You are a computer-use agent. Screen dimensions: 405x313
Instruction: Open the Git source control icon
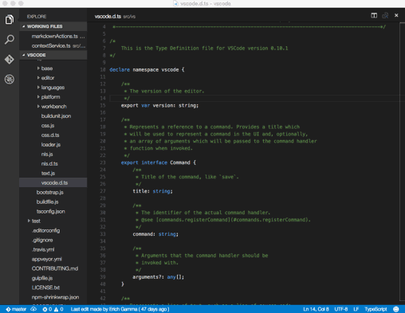pos(10,59)
